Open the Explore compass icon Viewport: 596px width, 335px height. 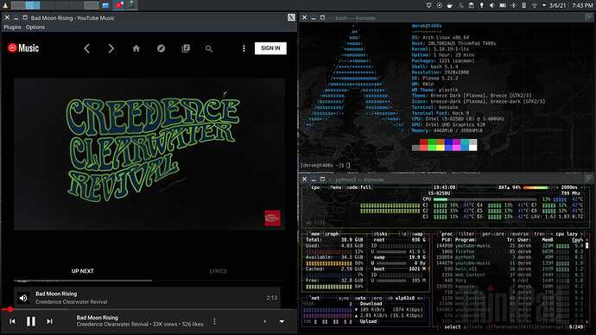[162, 48]
